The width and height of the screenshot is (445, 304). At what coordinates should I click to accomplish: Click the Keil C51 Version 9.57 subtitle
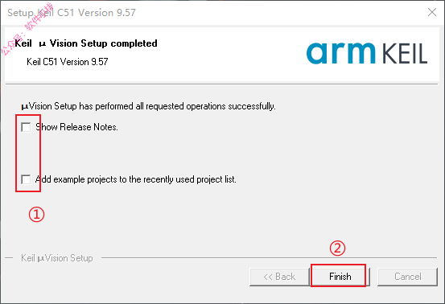pos(68,62)
